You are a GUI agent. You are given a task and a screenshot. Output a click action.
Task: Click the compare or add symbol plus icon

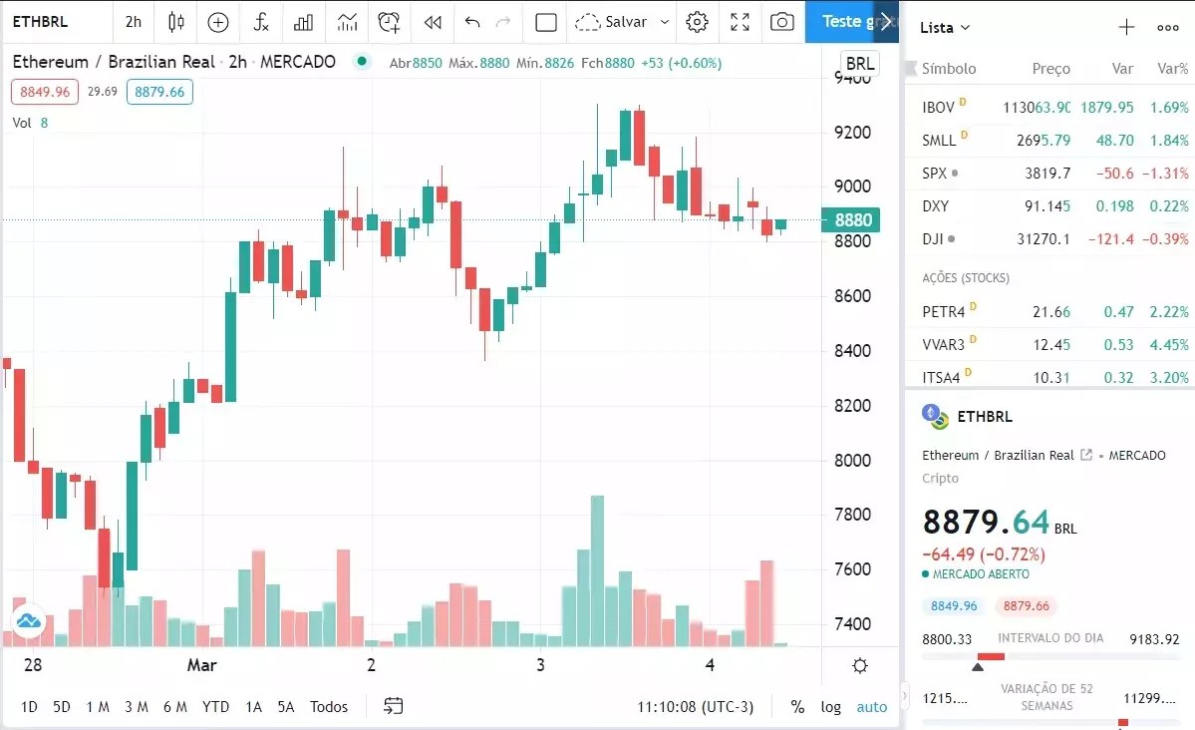pyautogui.click(x=218, y=22)
